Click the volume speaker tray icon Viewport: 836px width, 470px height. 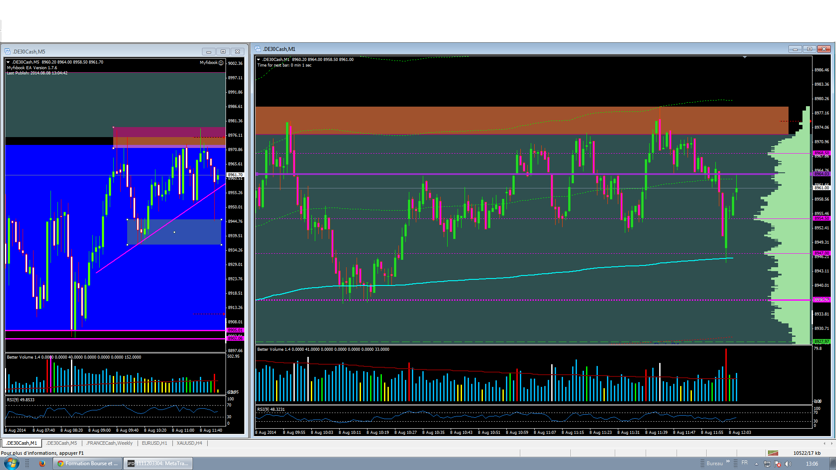click(x=788, y=464)
